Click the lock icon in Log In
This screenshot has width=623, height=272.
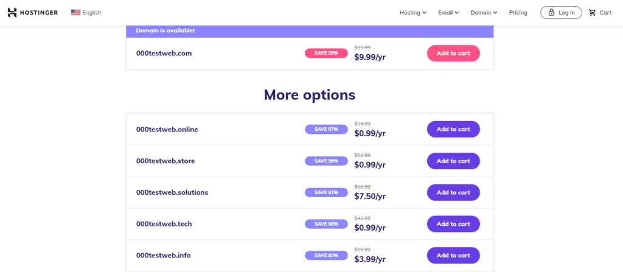pos(551,12)
